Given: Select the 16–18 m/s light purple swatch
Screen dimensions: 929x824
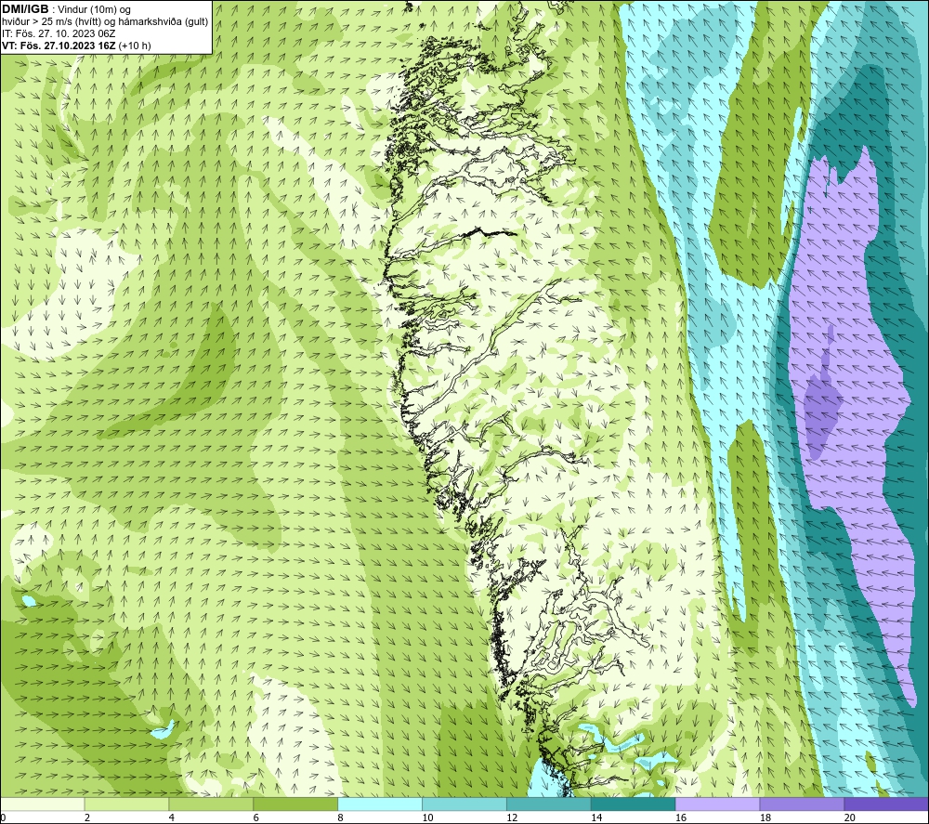Looking at the screenshot, I should tap(717, 804).
